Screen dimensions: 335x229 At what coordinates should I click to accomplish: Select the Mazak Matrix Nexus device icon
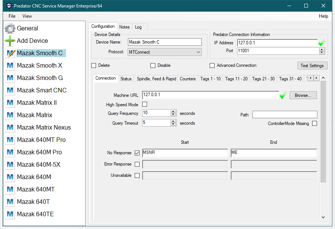point(11,128)
